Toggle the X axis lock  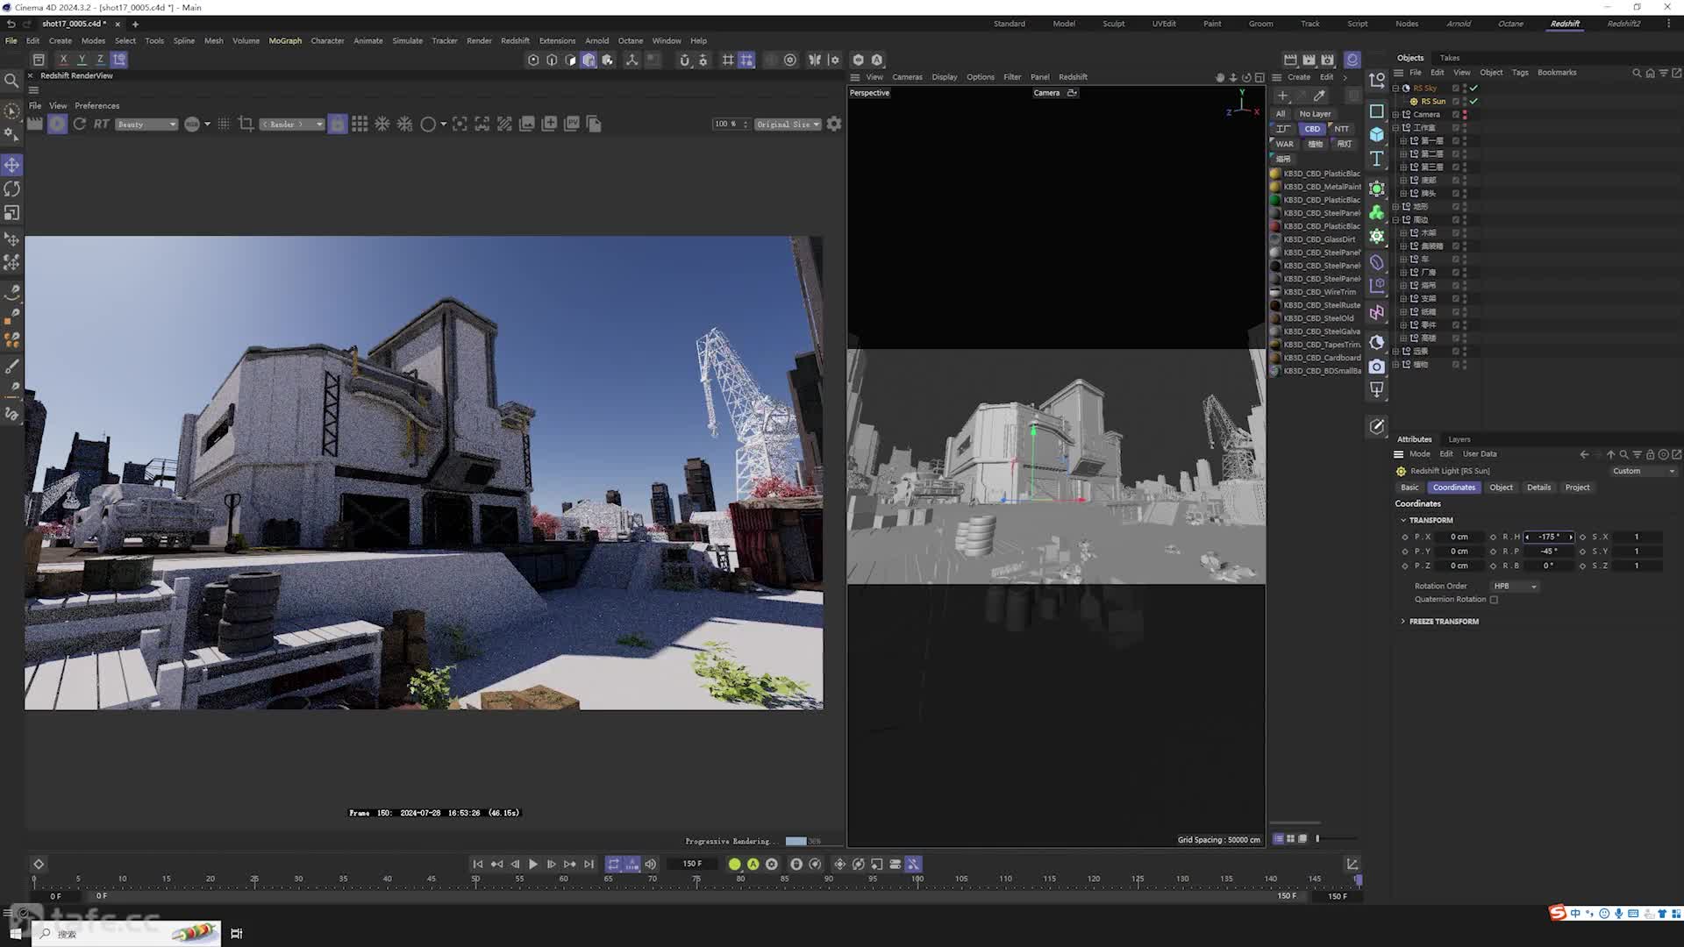(63, 60)
